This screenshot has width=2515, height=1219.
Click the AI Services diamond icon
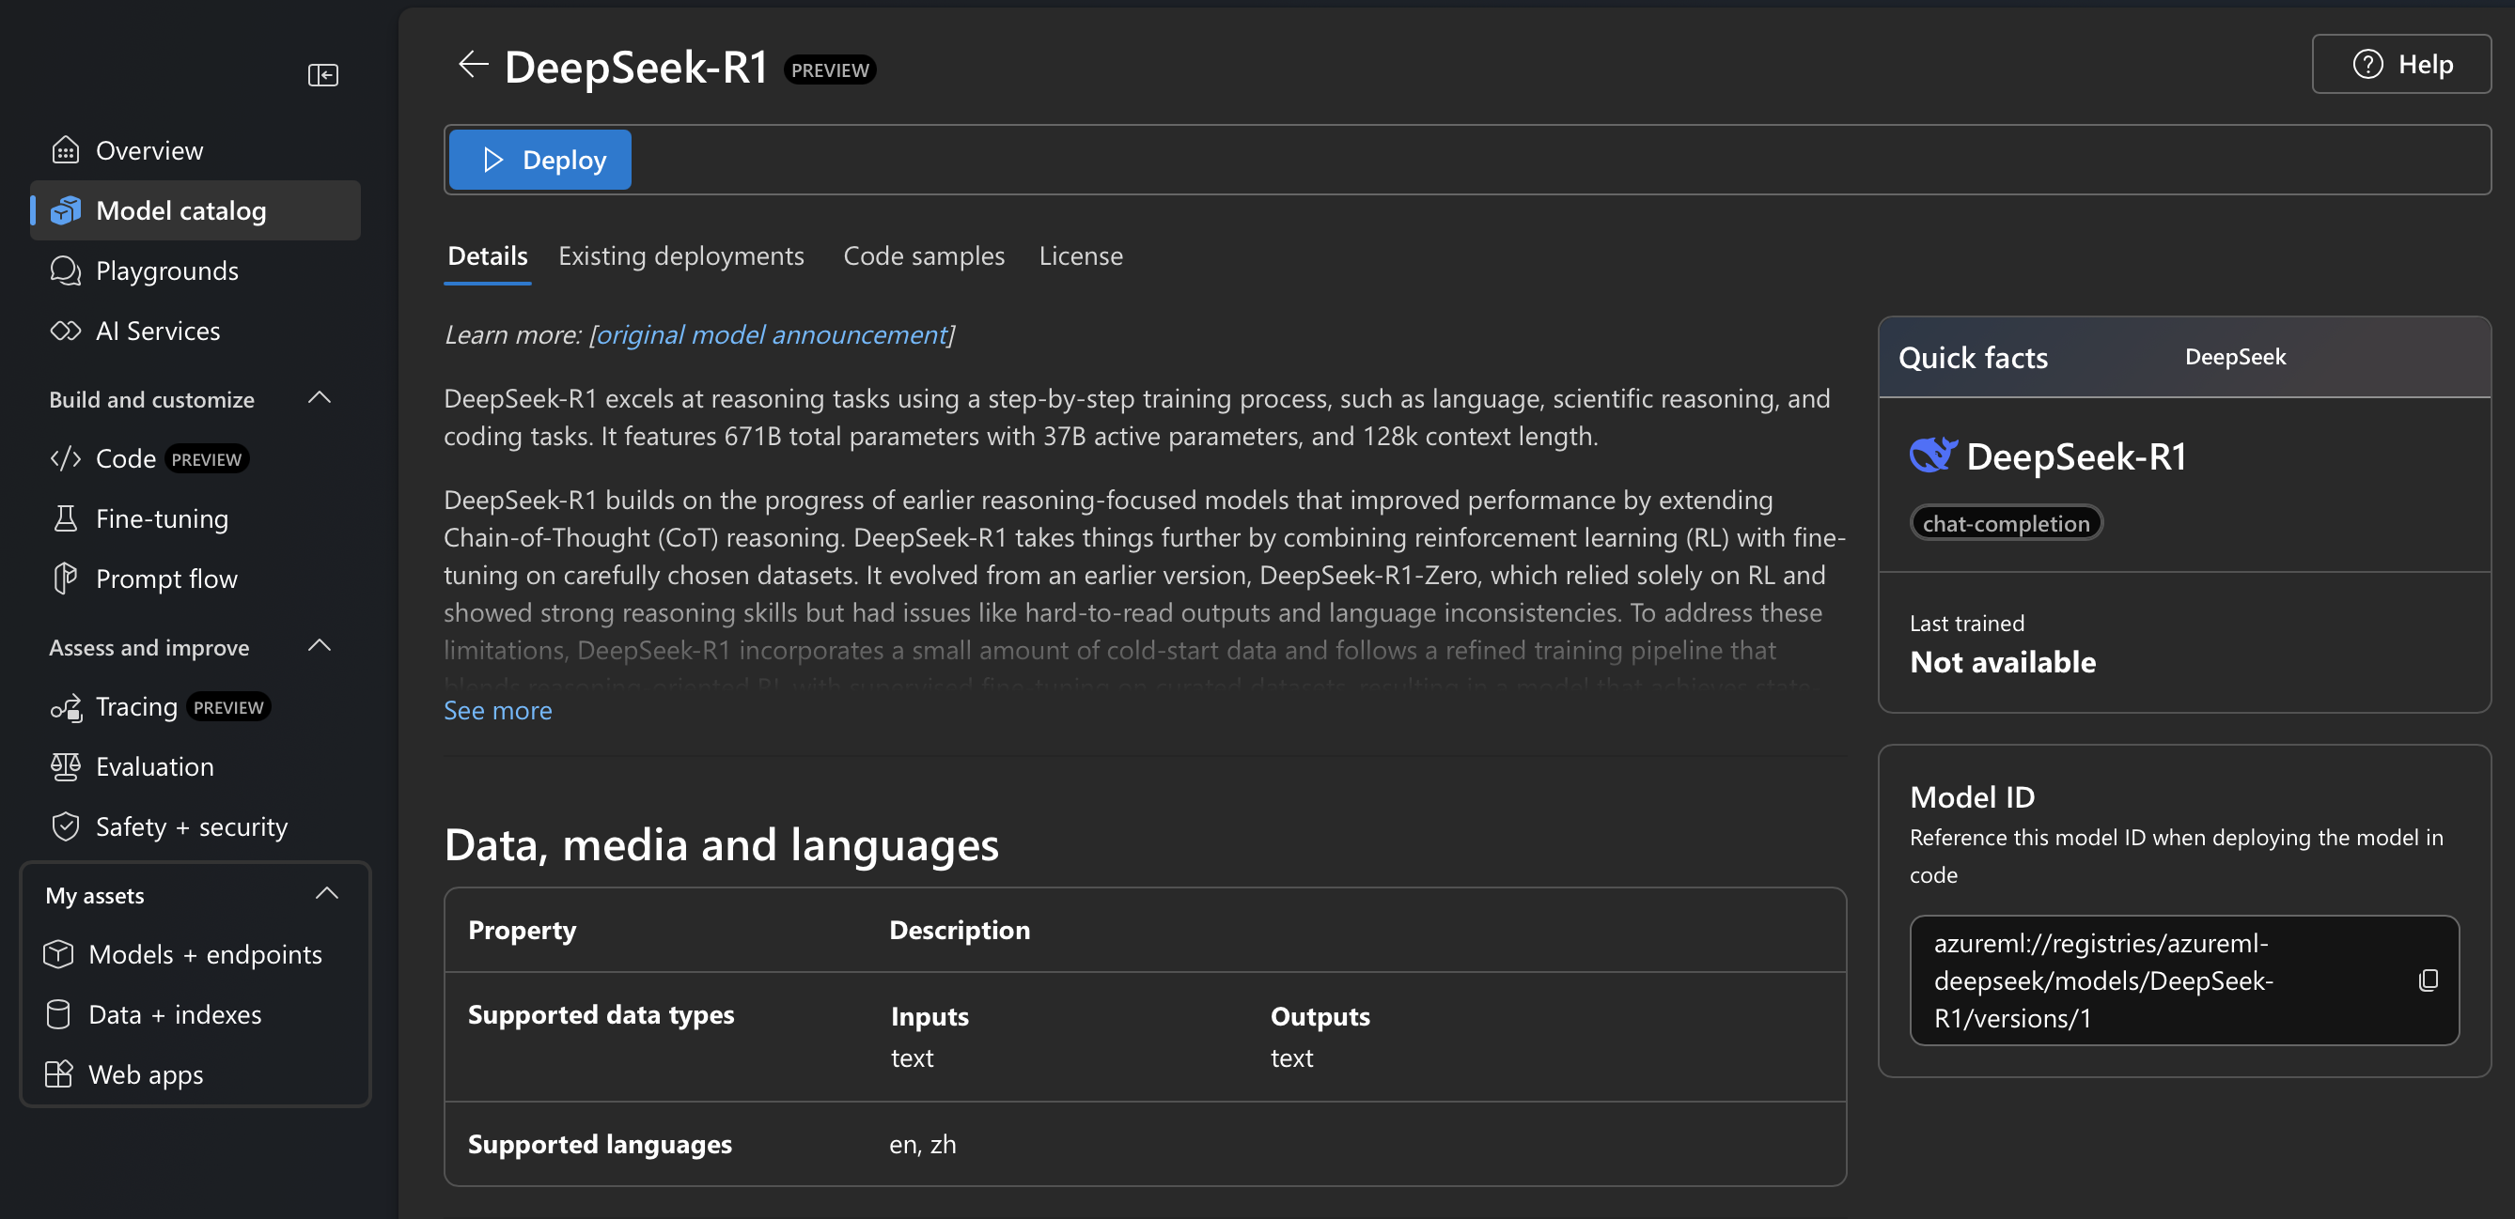(66, 331)
